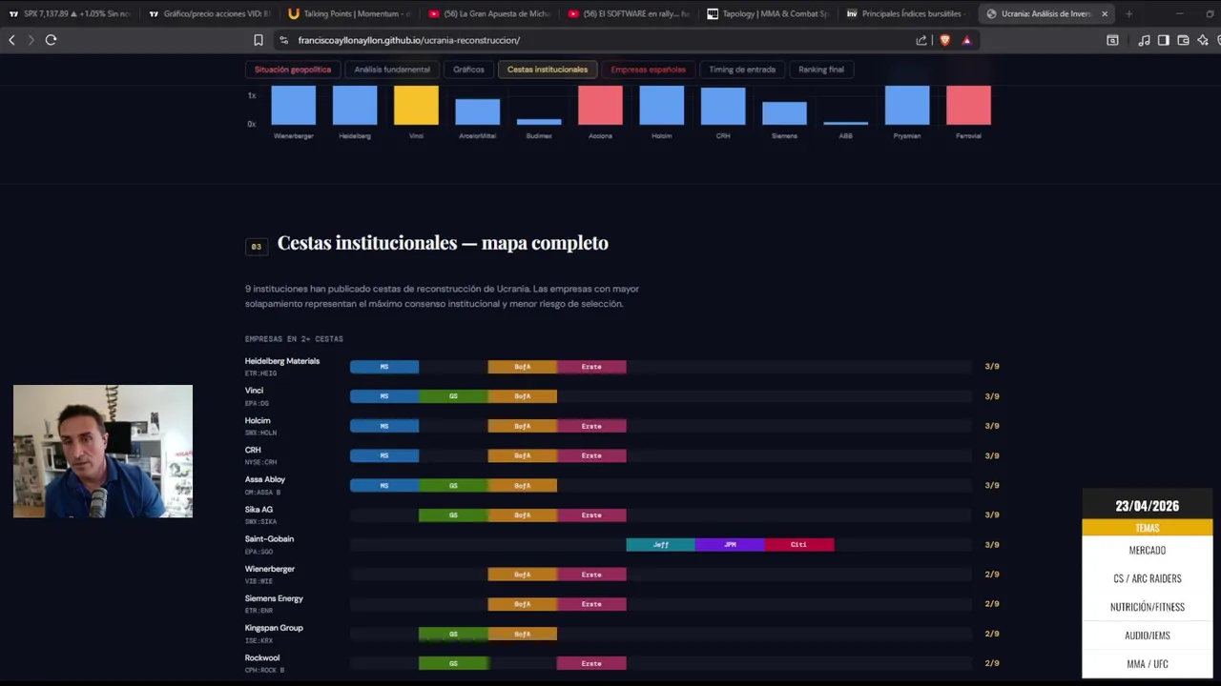Click the Wienerberger row label in list
1221x686 pixels.
[270, 569]
